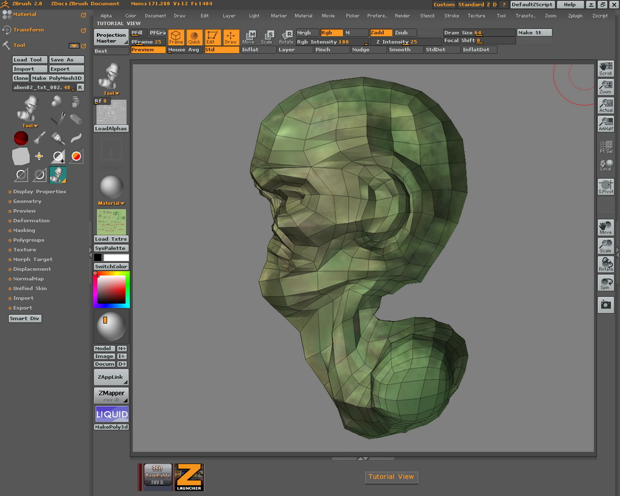Toggle the Mrgb mode
This screenshot has width=620, height=496.
click(x=307, y=33)
